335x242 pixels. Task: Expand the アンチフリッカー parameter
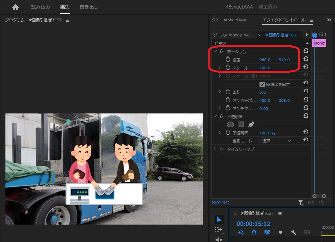(220, 108)
